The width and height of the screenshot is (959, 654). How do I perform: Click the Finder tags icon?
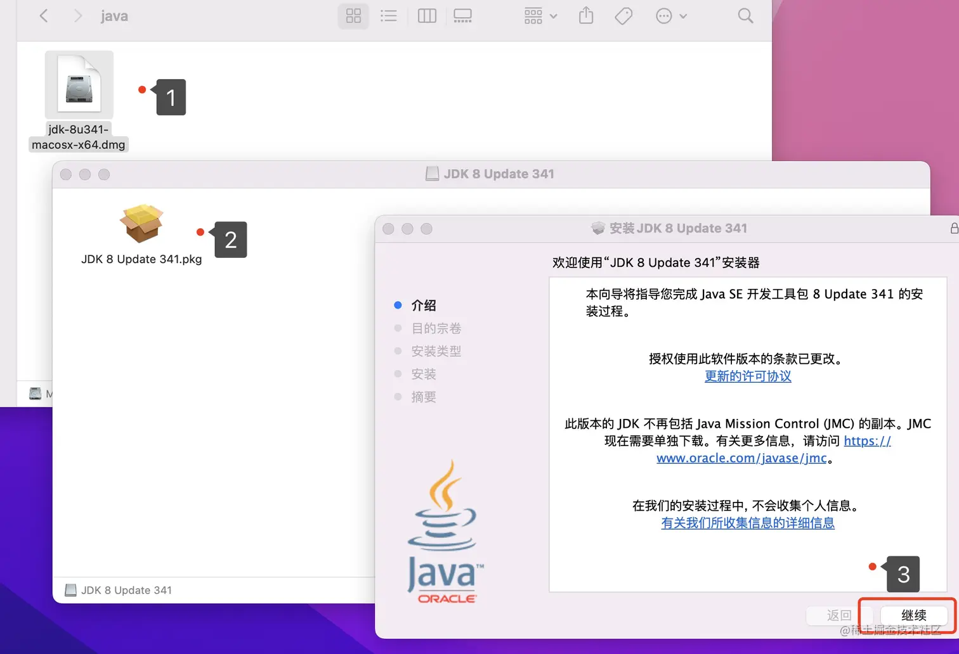tap(623, 16)
